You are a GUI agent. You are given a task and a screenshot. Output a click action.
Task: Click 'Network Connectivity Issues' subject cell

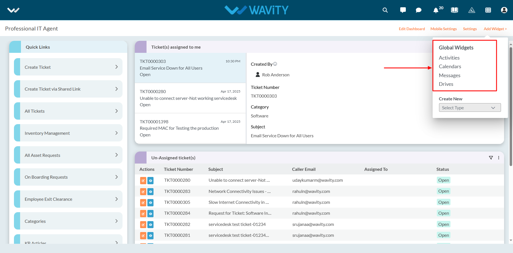point(239,191)
